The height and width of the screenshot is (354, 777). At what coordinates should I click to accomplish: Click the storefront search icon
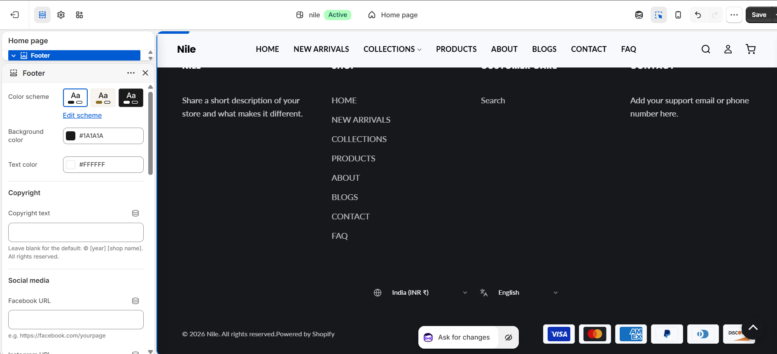click(706, 49)
